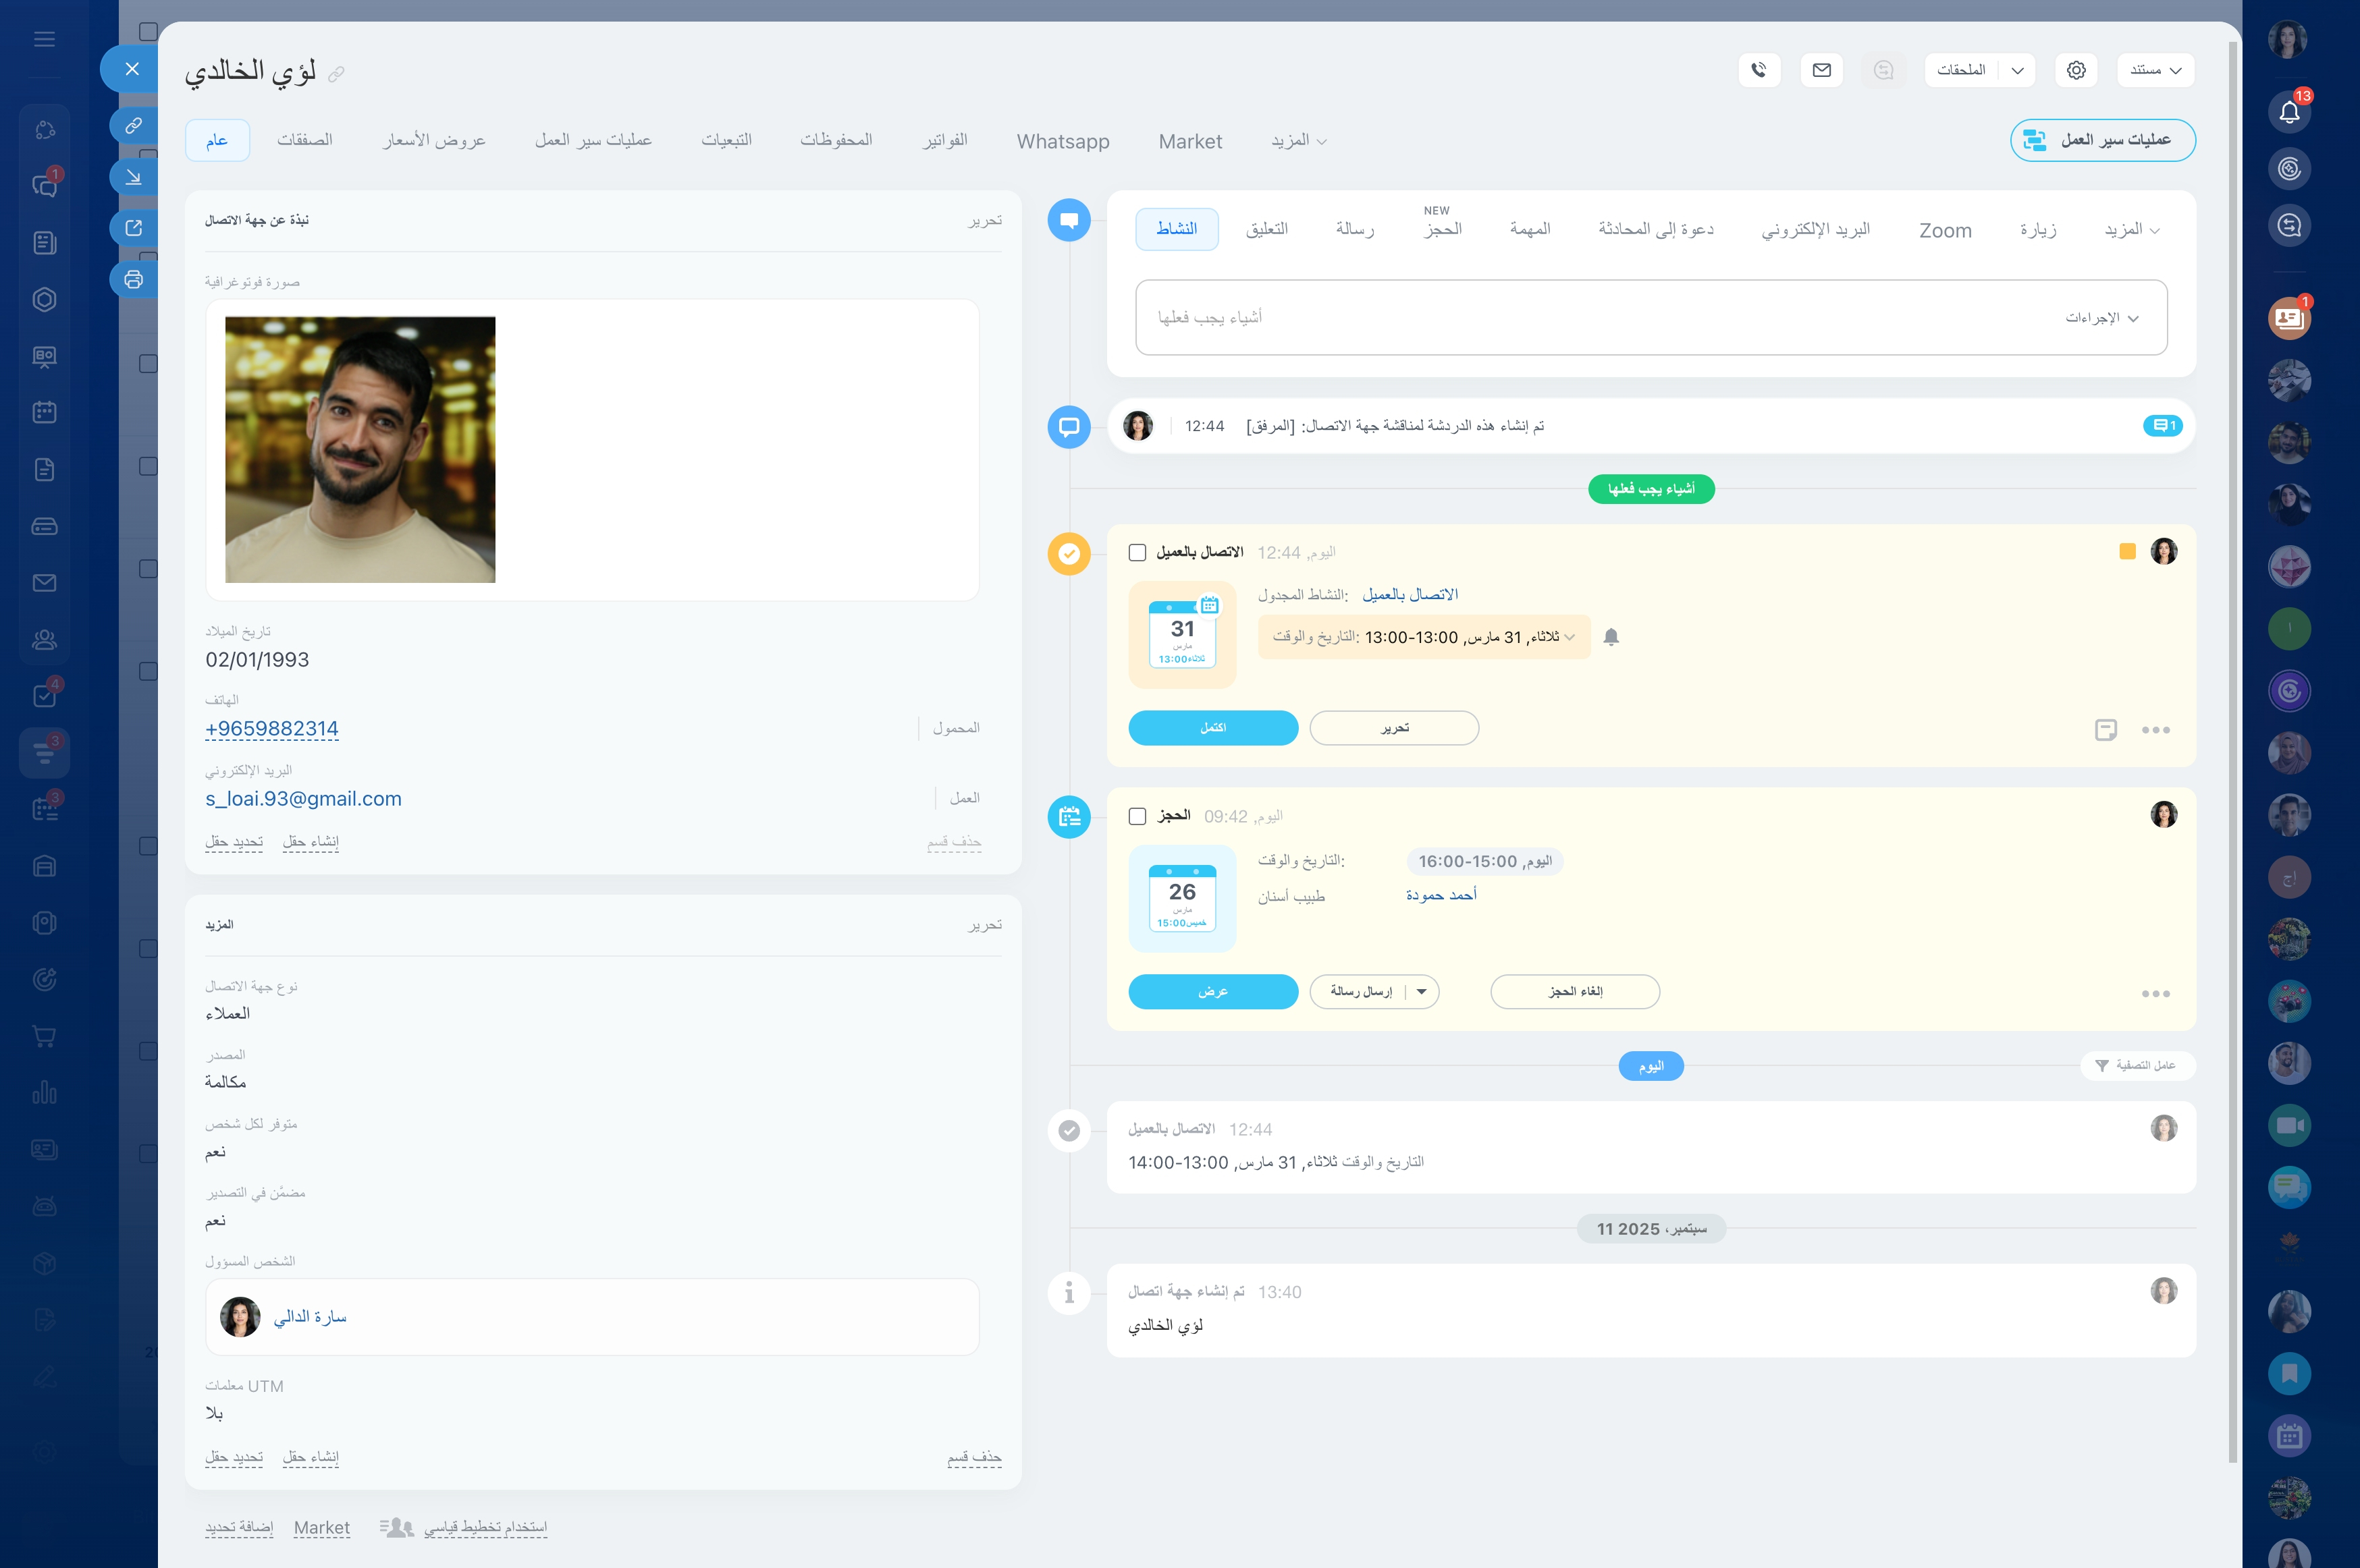Viewport: 2360px width, 1568px height.
Task: Open the مستند dropdown
Action: [2156, 70]
